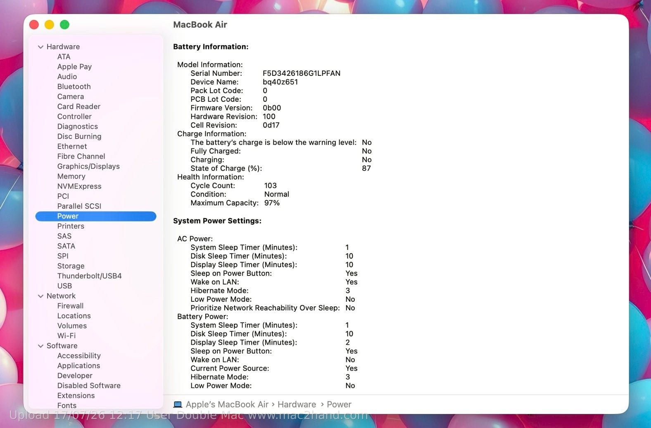Click the laptop icon in the path bar
The image size is (651, 428).
(178, 404)
